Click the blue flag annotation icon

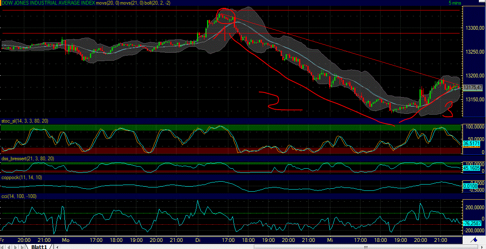tap(474, 239)
